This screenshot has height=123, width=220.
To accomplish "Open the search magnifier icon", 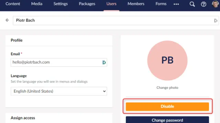I will [x=192, y=4].
